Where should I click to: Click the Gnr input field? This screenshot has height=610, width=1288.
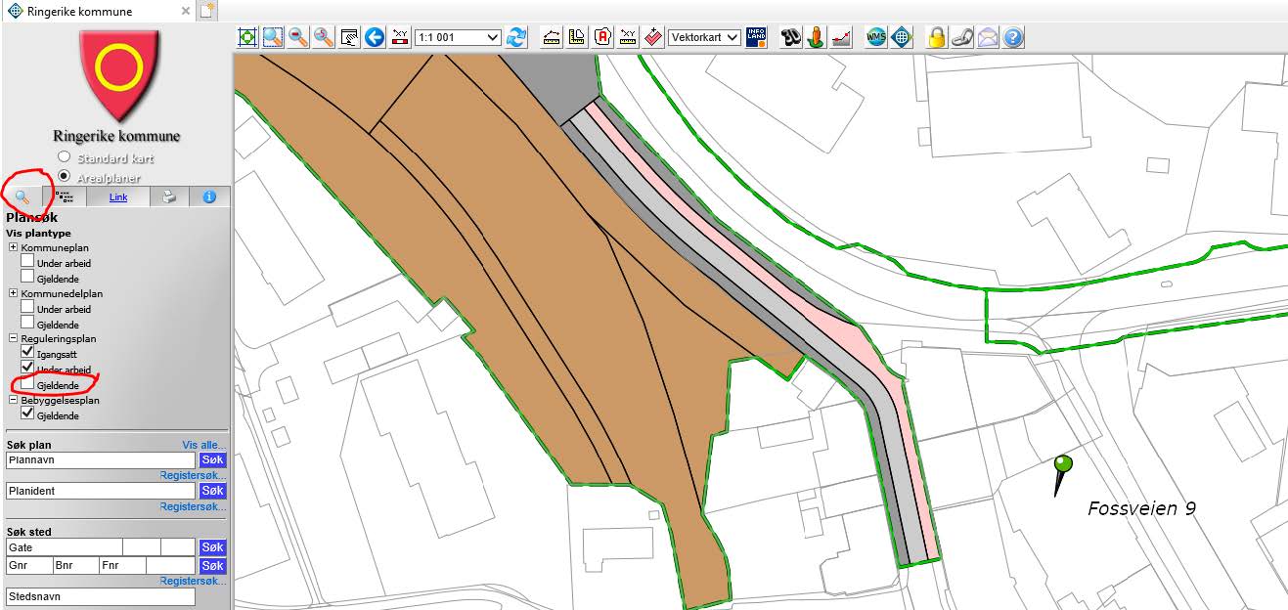point(28,566)
